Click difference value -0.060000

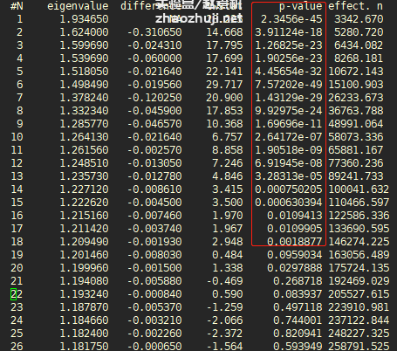coord(154,58)
